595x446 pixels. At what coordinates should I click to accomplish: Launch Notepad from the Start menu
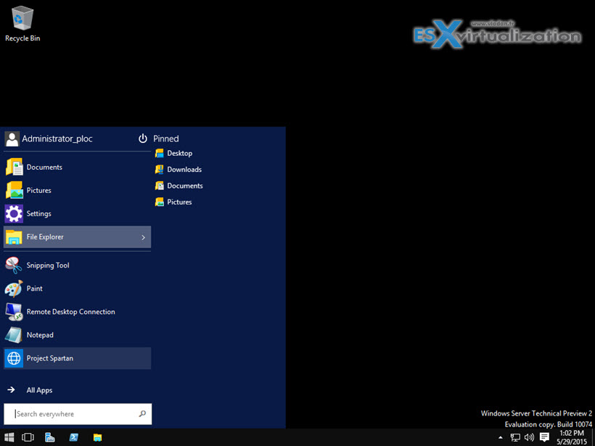[x=78, y=335]
